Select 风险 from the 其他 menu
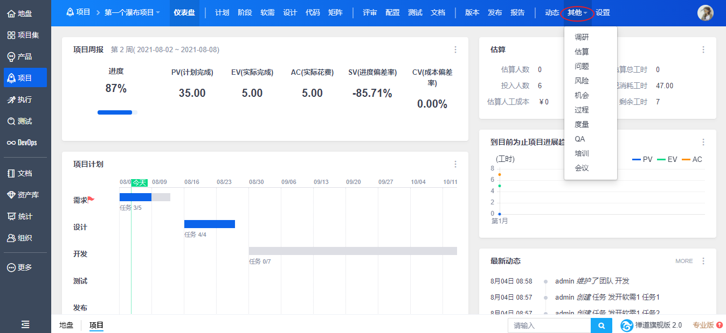This screenshot has height=333, width=726. (582, 81)
